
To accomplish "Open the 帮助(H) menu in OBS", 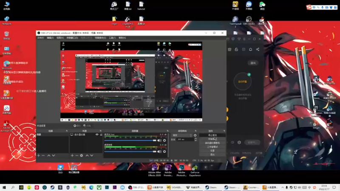I will (x=122, y=38).
